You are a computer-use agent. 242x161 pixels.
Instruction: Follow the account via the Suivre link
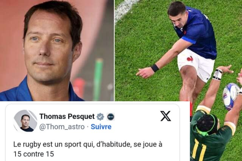pyautogui.click(x=101, y=127)
